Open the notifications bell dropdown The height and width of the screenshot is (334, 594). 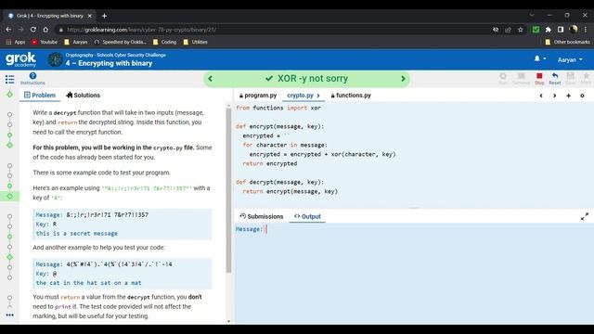click(x=540, y=58)
